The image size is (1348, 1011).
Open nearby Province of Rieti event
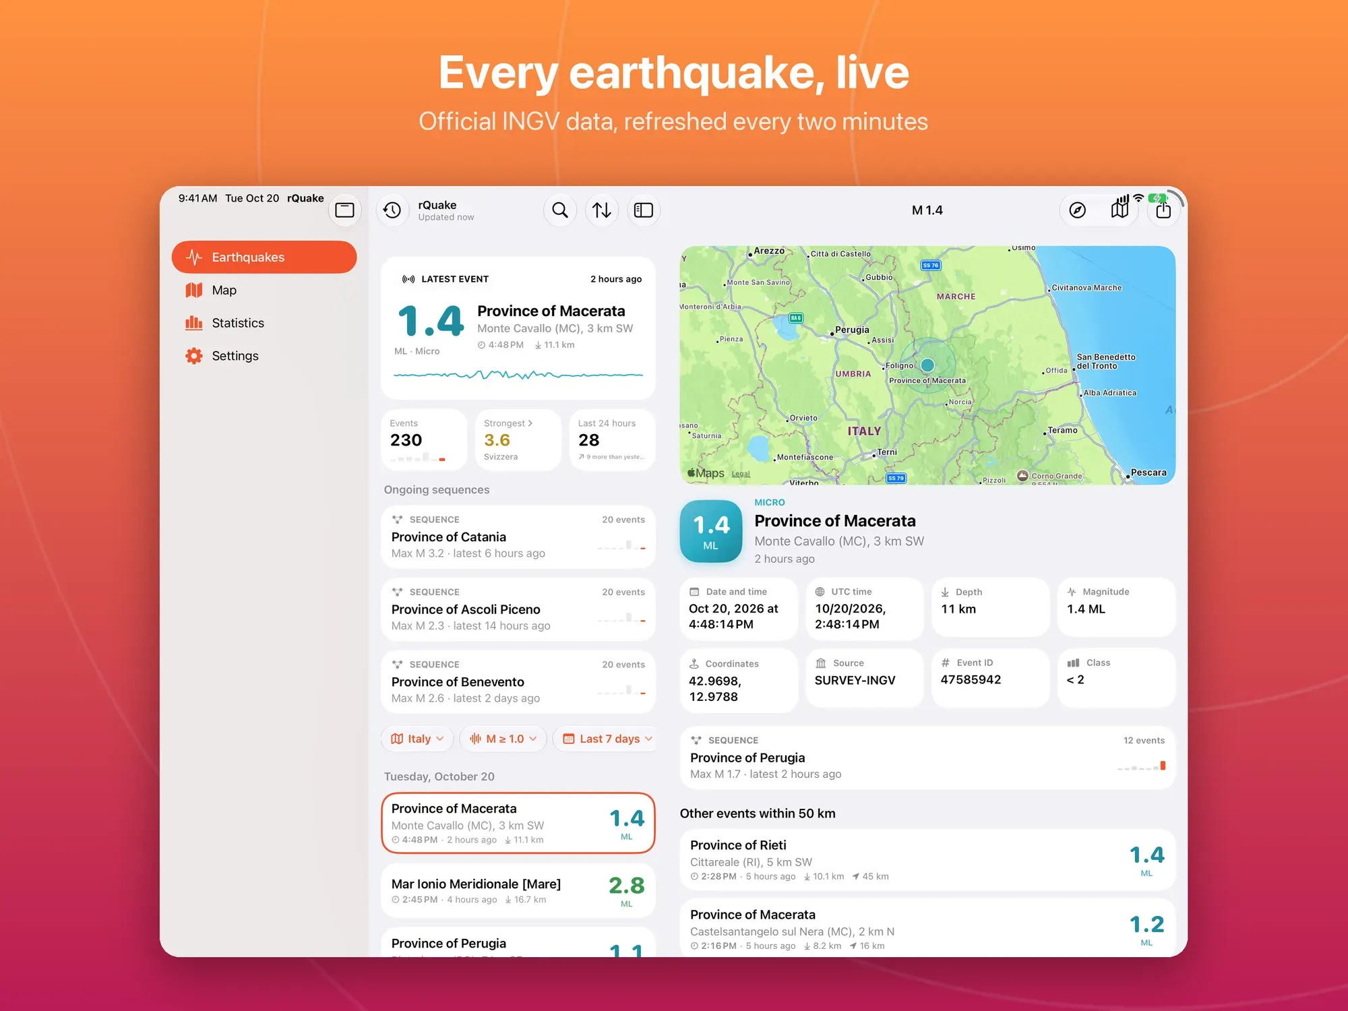click(x=927, y=859)
